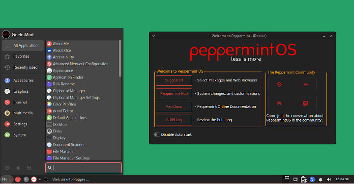Click the application menu search field

click(84, 168)
